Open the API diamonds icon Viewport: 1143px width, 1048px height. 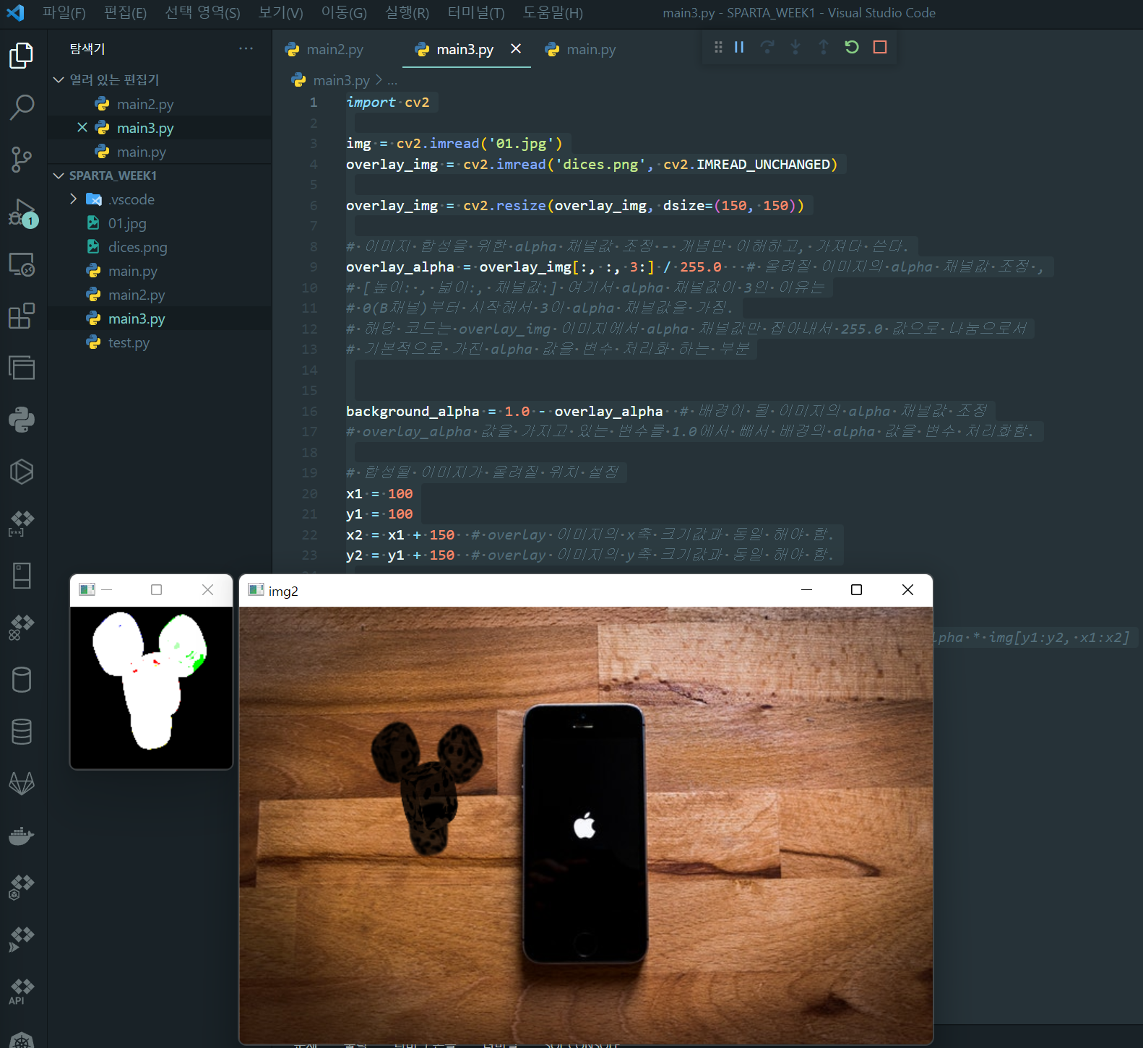click(22, 992)
